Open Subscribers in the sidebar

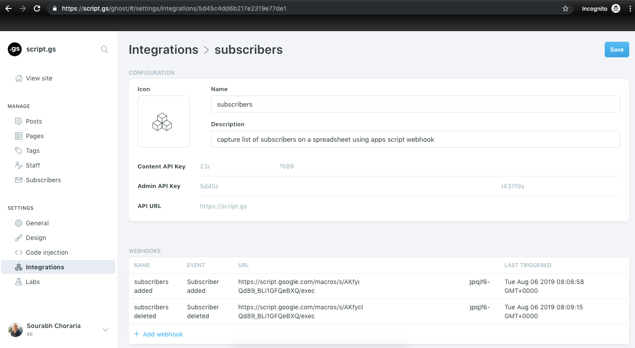point(43,180)
